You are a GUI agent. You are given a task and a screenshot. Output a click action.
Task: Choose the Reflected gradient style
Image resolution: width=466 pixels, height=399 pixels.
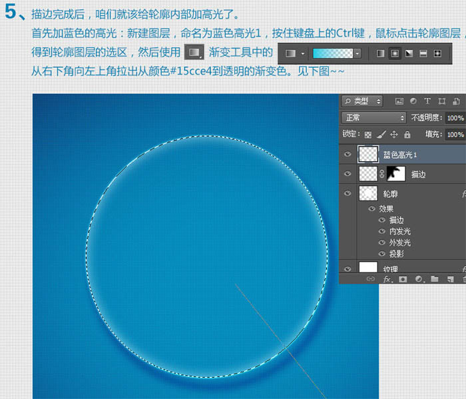423,53
